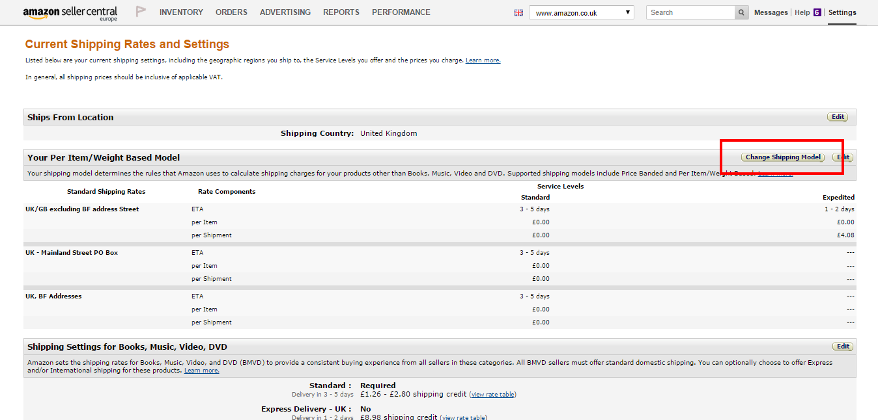Click the 1 - 2 days expedited ETA
The height and width of the screenshot is (420, 878).
(x=838, y=209)
